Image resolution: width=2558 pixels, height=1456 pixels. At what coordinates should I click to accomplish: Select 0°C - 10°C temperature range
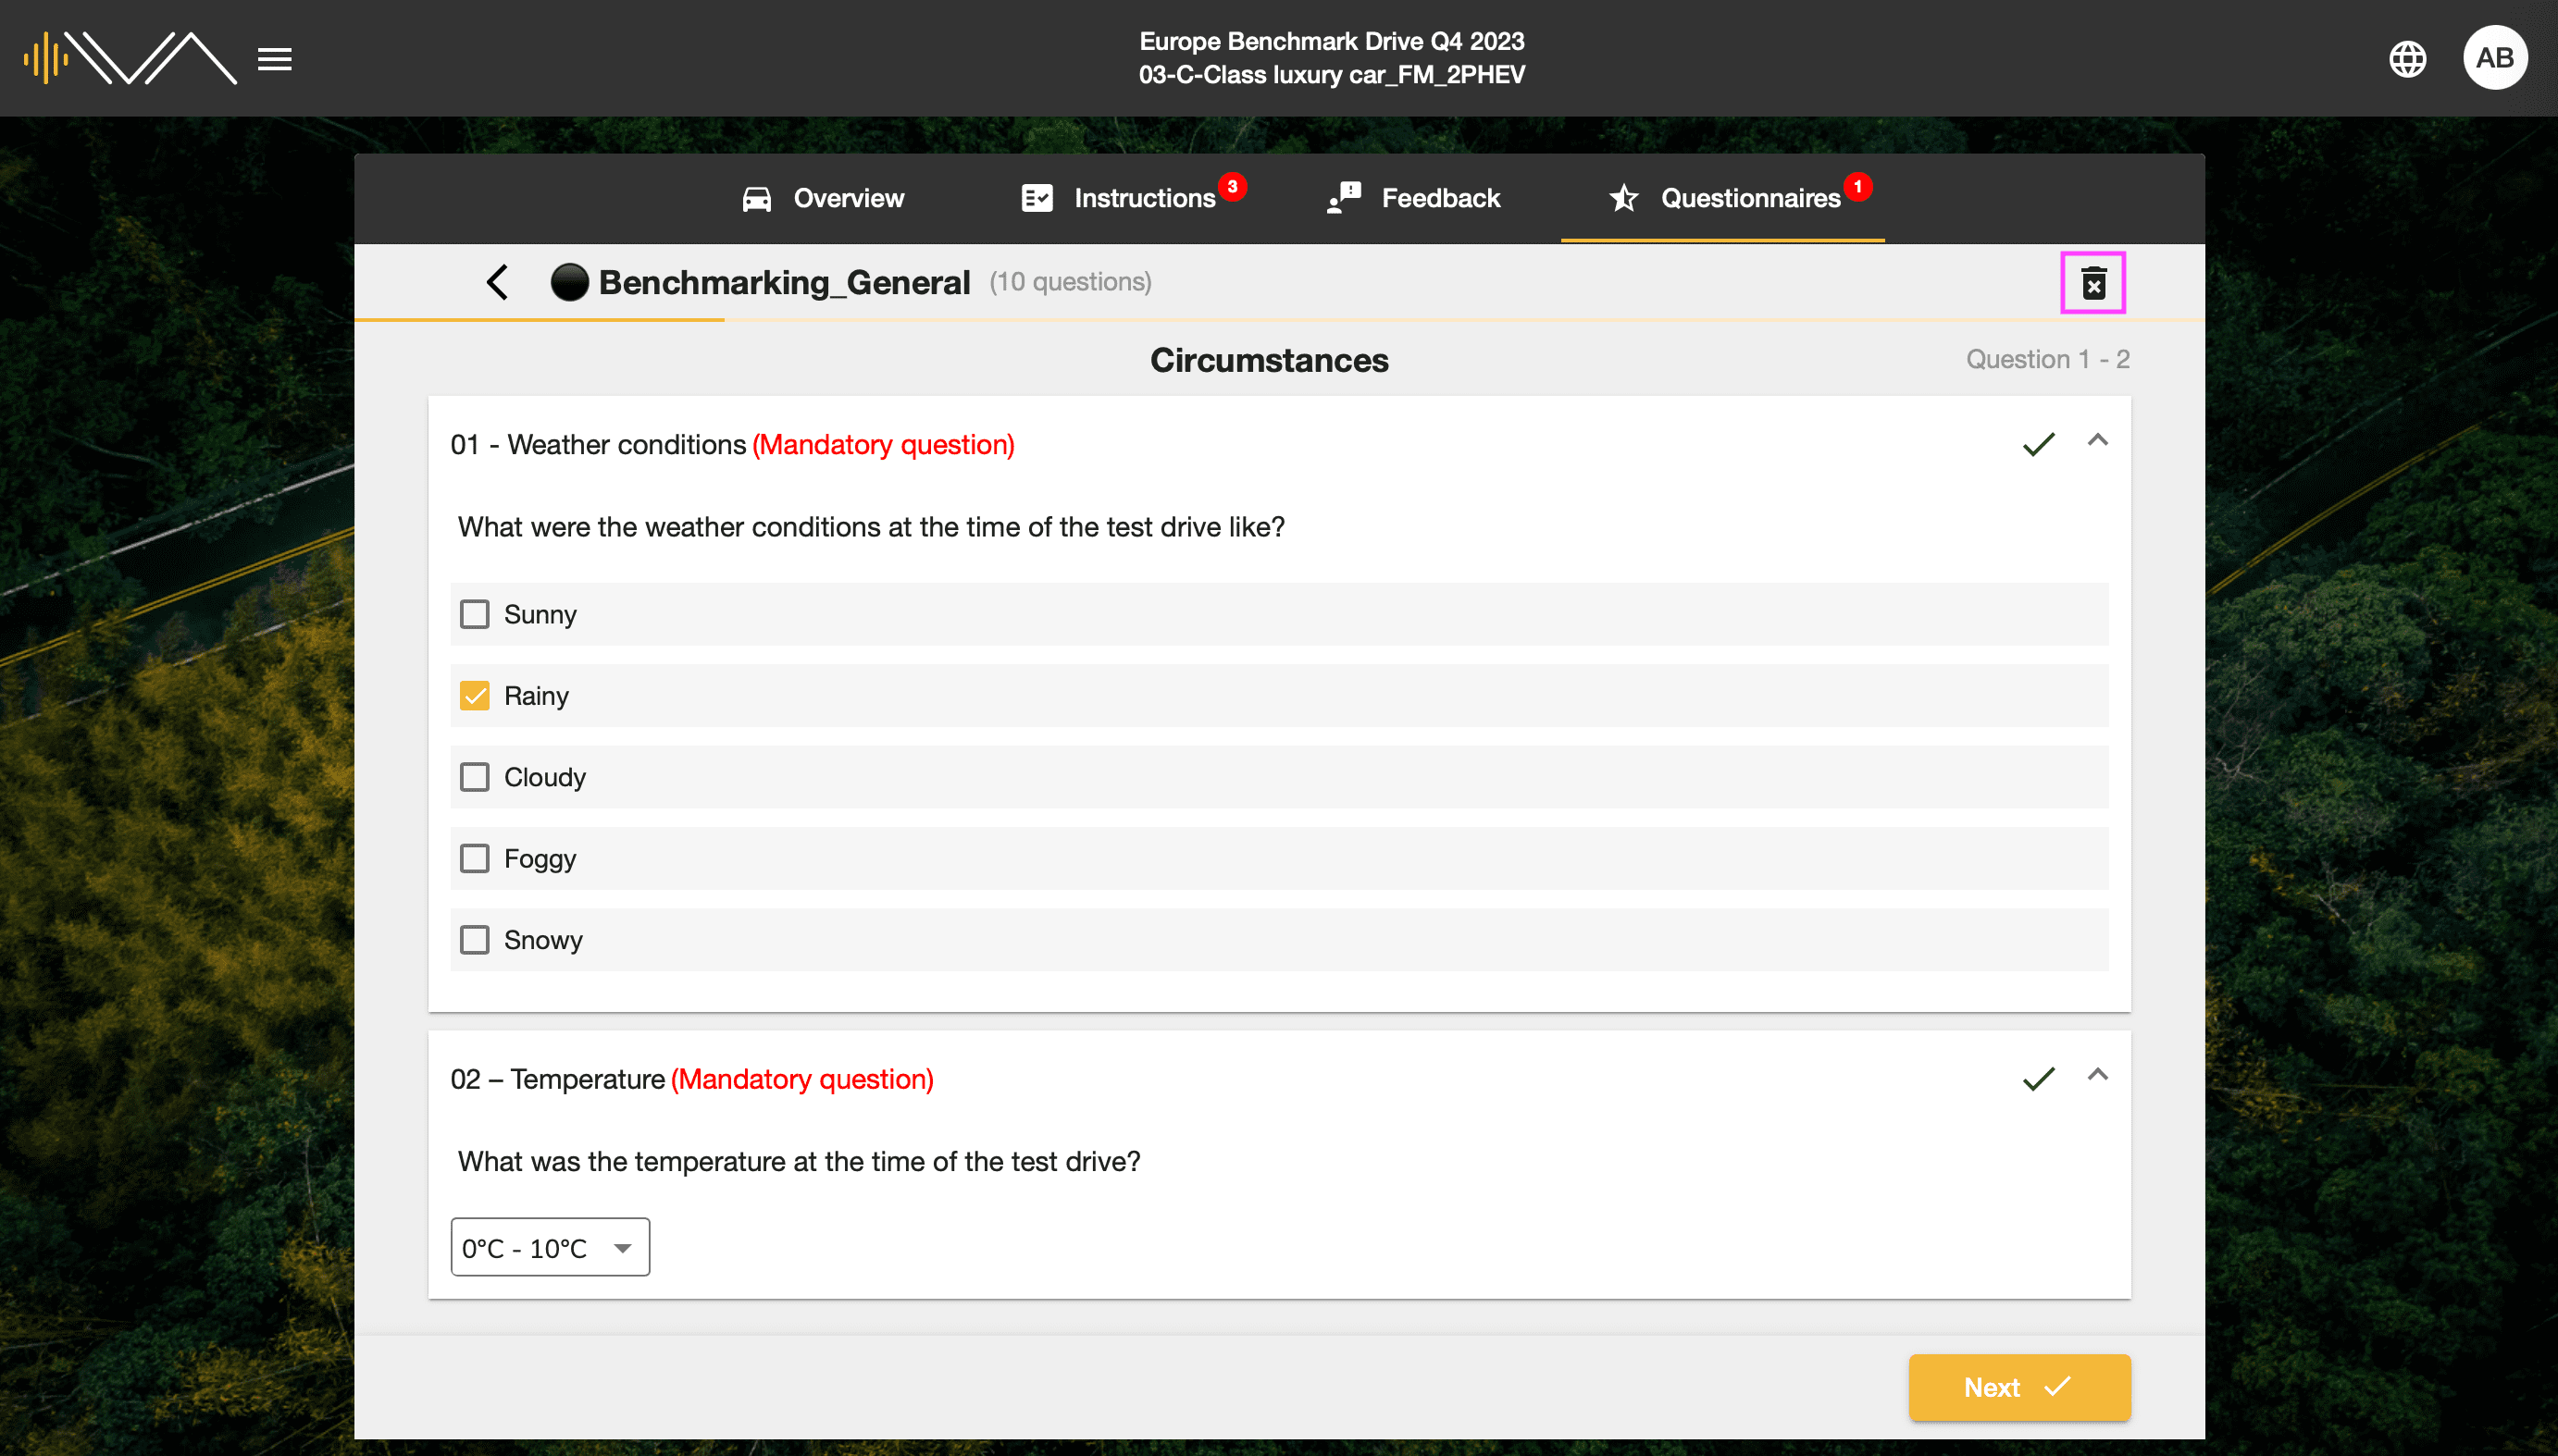(546, 1247)
